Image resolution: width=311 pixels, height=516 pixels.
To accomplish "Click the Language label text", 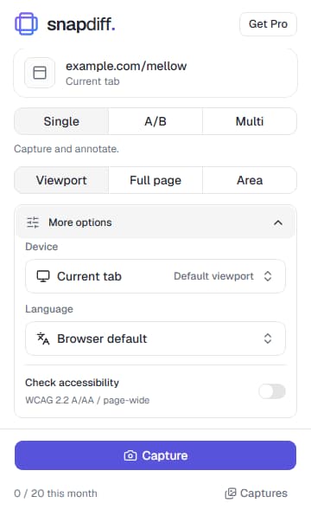I will point(49,309).
